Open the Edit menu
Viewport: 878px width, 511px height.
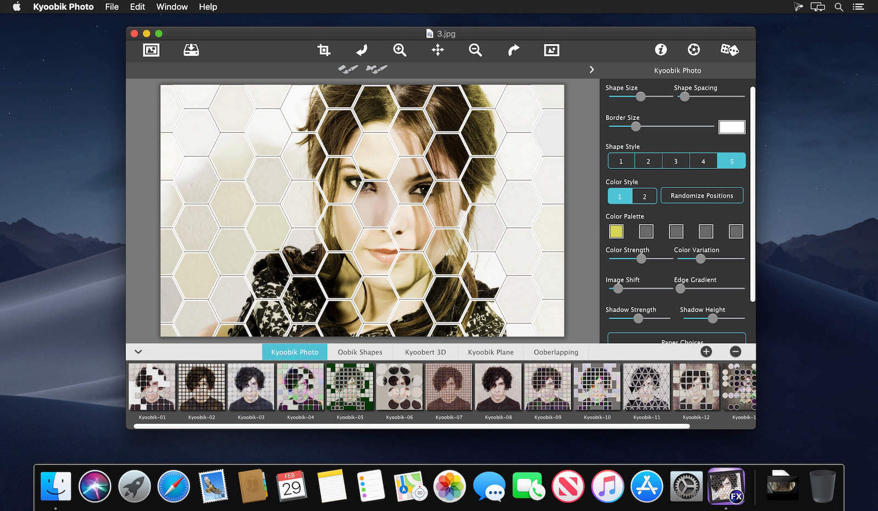(137, 7)
